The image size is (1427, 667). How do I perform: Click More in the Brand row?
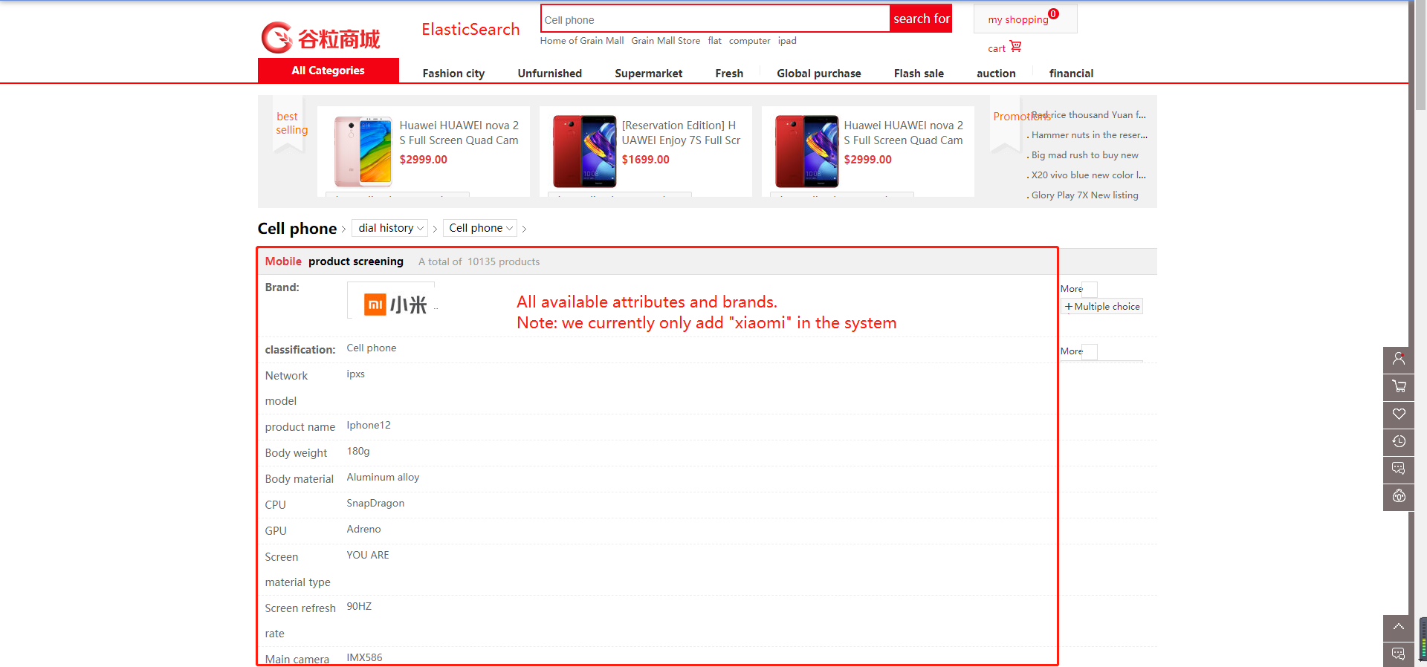(x=1071, y=289)
